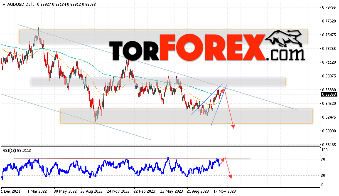Select RSI level 0 on scale
Viewport: 339px width, 196px height.
(x=322, y=185)
